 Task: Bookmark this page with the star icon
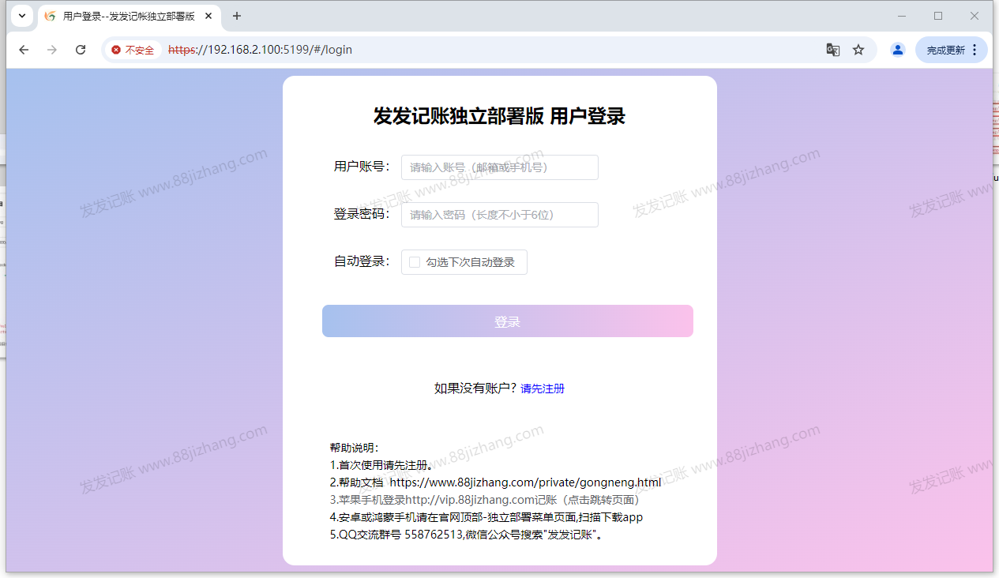click(x=858, y=50)
